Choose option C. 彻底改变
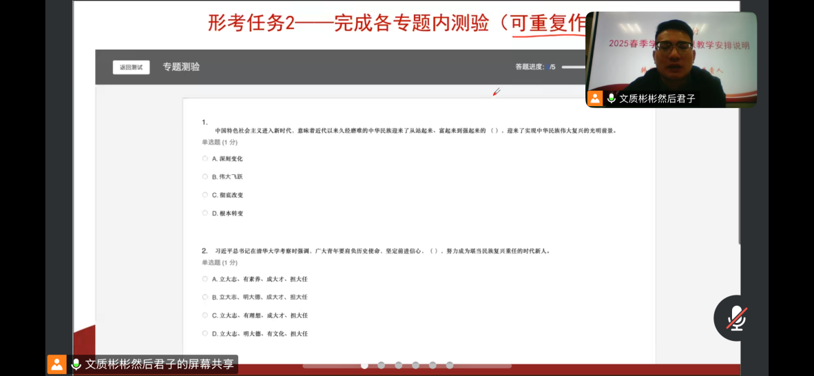Image resolution: width=814 pixels, height=376 pixels. point(205,195)
